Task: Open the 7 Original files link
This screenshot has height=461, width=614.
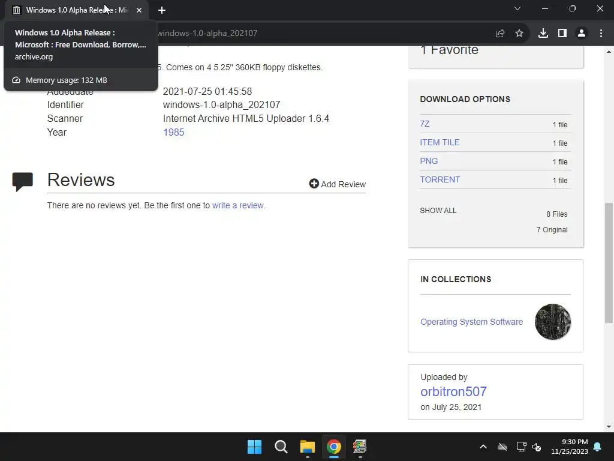Action: (552, 230)
